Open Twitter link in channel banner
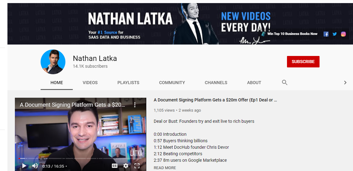353x171 pixels. [334, 34]
